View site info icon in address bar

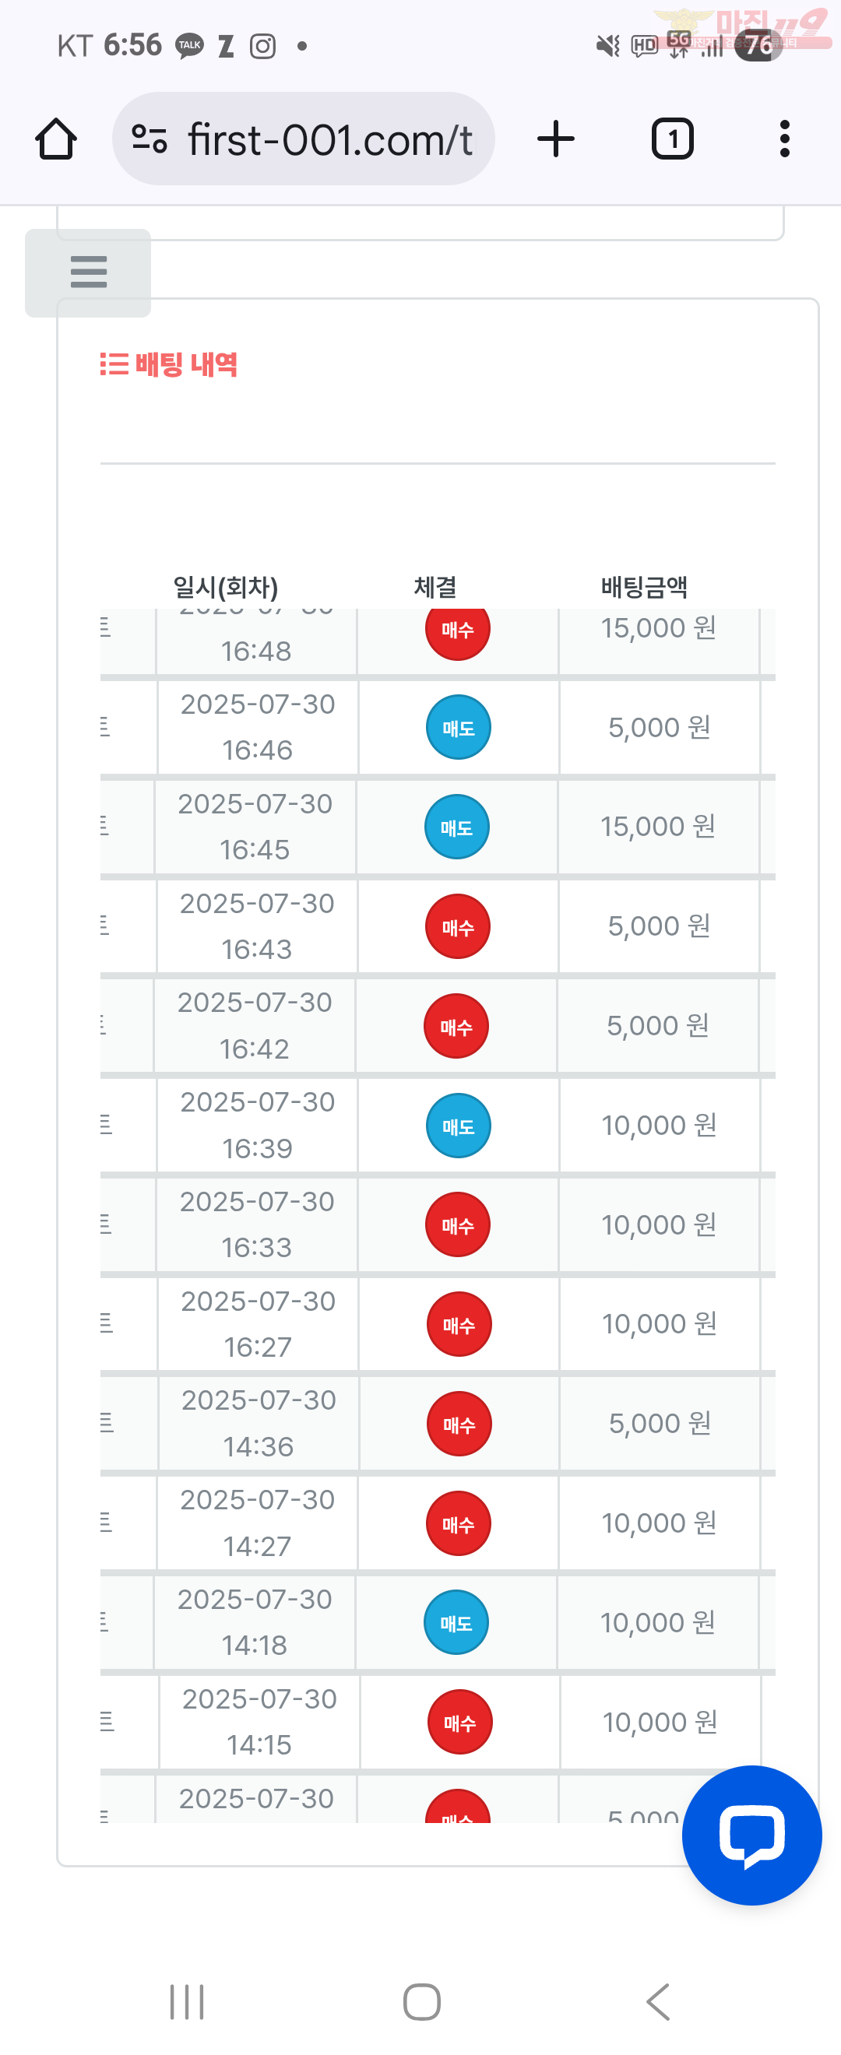[150, 139]
